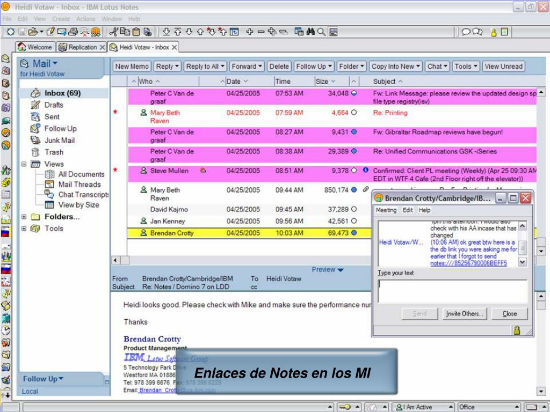Switch to the Replication tab

pyautogui.click(x=82, y=47)
